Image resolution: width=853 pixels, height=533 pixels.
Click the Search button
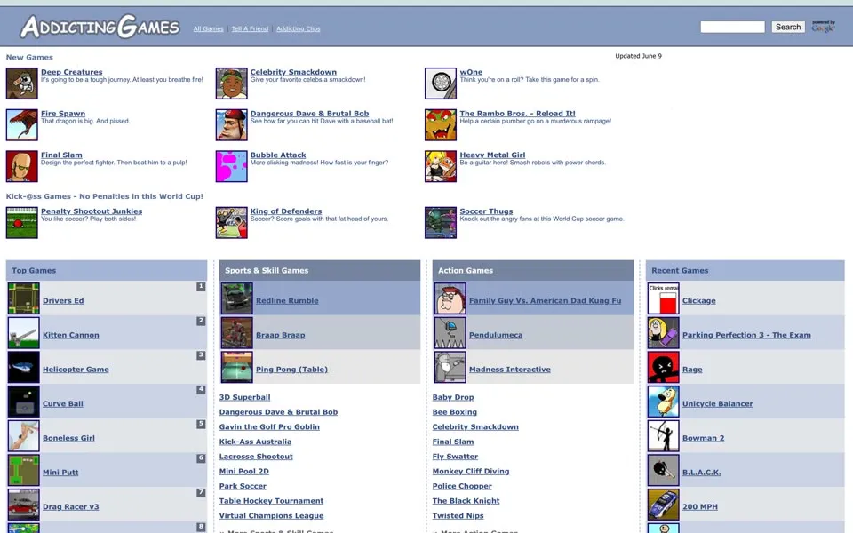pyautogui.click(x=788, y=27)
